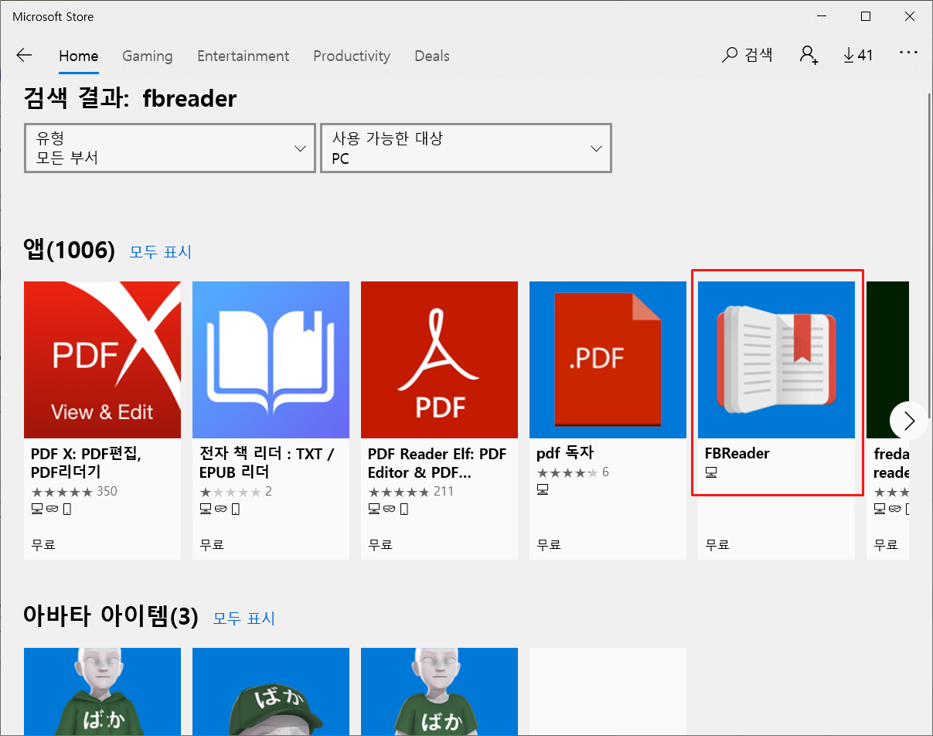933x736 pixels.
Task: Open the PDF X app tile image
Action: click(102, 359)
